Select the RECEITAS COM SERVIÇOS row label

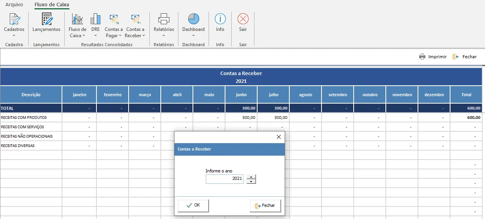click(22, 127)
